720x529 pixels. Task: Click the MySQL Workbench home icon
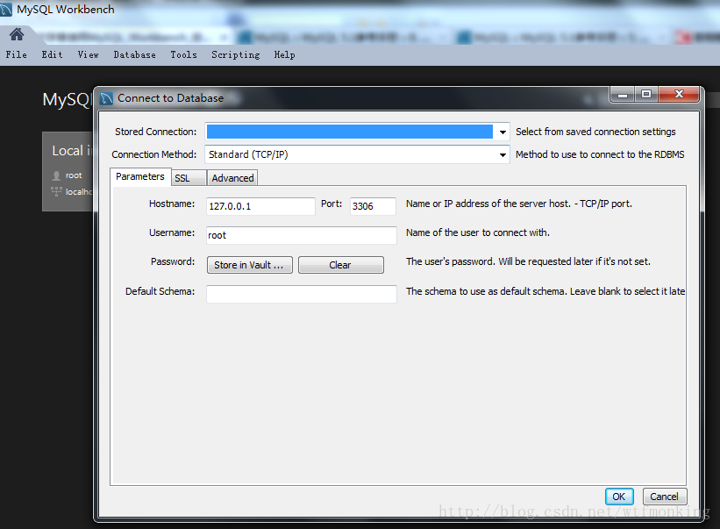(17, 34)
